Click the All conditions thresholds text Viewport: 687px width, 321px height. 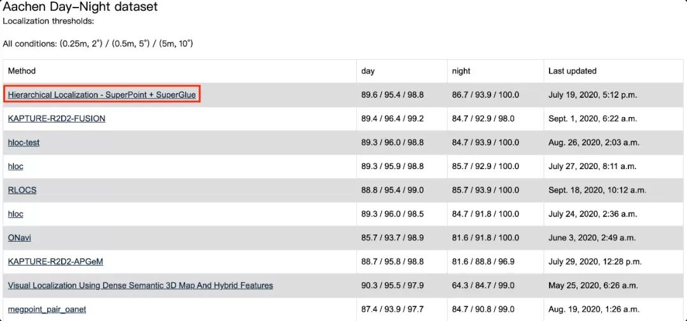tap(98, 44)
